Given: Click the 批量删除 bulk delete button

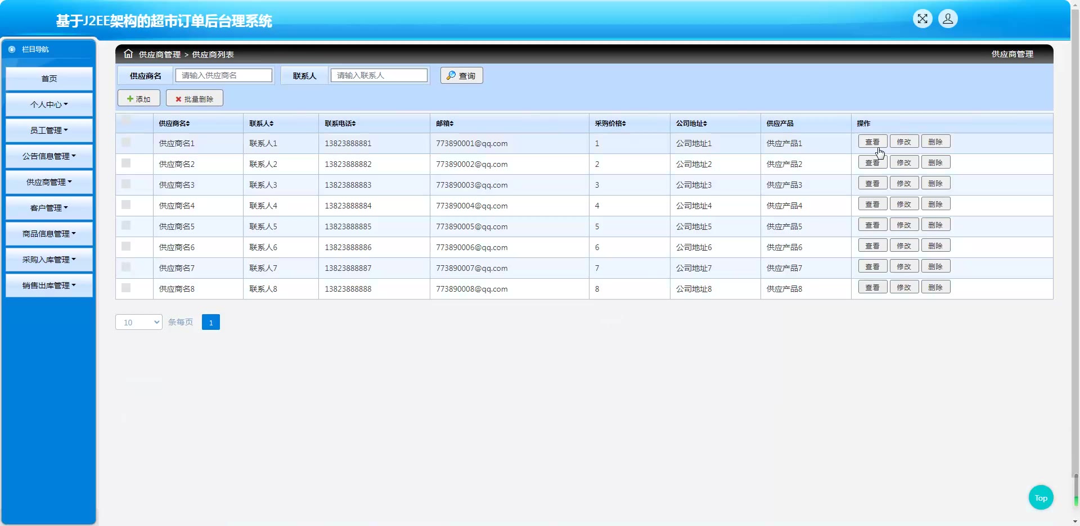Looking at the screenshot, I should coord(195,98).
